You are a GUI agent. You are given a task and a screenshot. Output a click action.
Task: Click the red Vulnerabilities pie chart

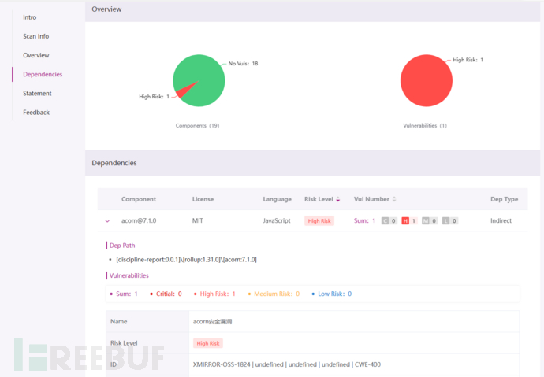[x=427, y=80]
